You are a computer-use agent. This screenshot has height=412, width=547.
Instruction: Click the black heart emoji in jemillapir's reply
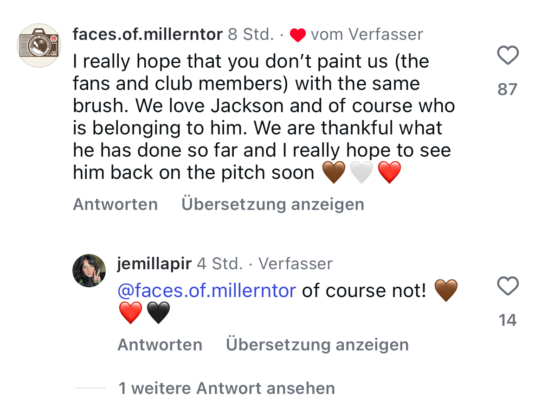[158, 313]
